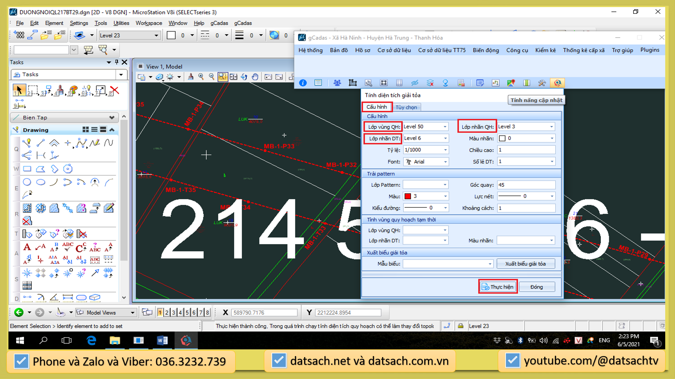Open the Font Arial dropdown
The width and height of the screenshot is (675, 379).
[445, 162]
